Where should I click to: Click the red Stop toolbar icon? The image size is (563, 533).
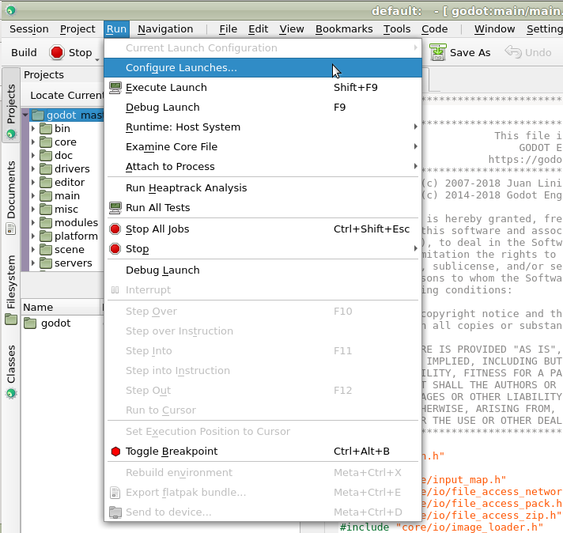click(x=58, y=53)
